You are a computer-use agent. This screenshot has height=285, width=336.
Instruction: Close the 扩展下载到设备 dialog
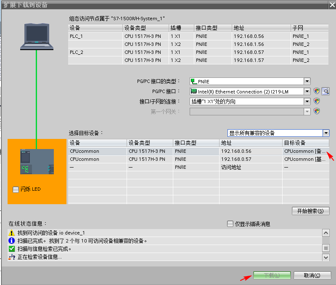coord(332,5)
